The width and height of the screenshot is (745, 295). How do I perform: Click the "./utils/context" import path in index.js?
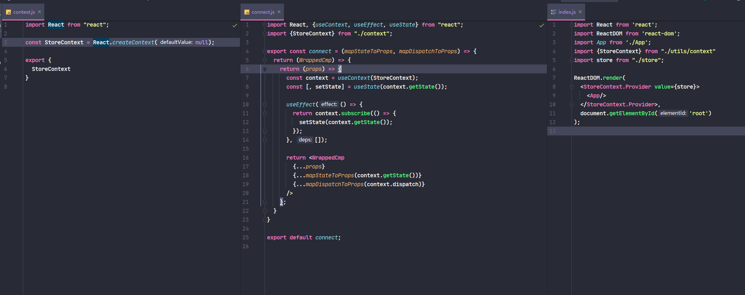(688, 51)
